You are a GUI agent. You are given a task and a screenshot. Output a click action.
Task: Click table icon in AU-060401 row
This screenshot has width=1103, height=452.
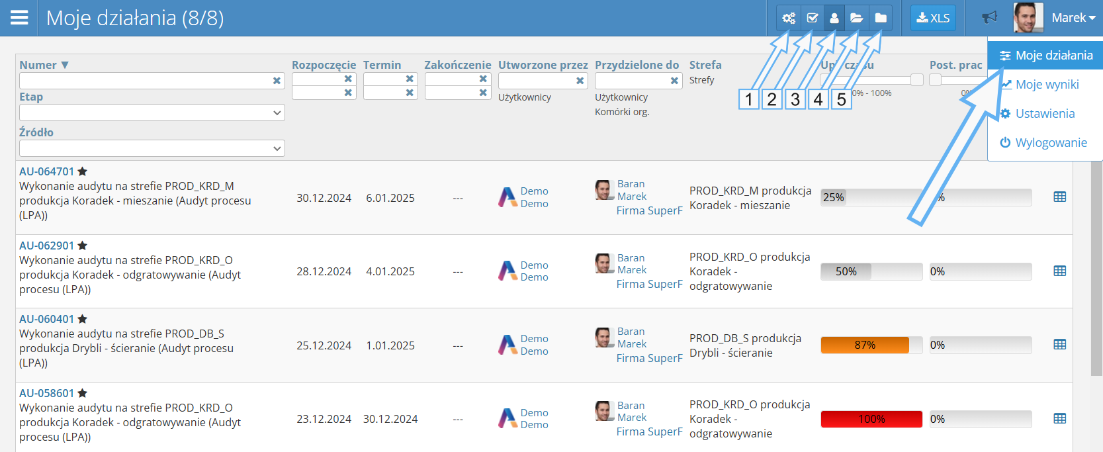[1059, 345]
